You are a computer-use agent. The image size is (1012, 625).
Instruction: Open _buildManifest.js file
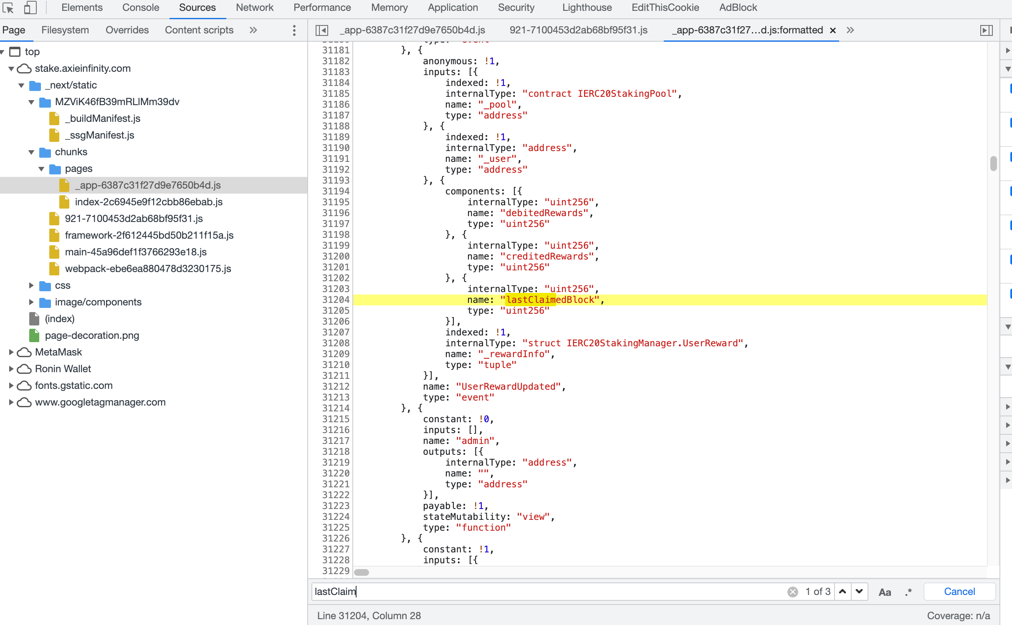[x=103, y=118]
